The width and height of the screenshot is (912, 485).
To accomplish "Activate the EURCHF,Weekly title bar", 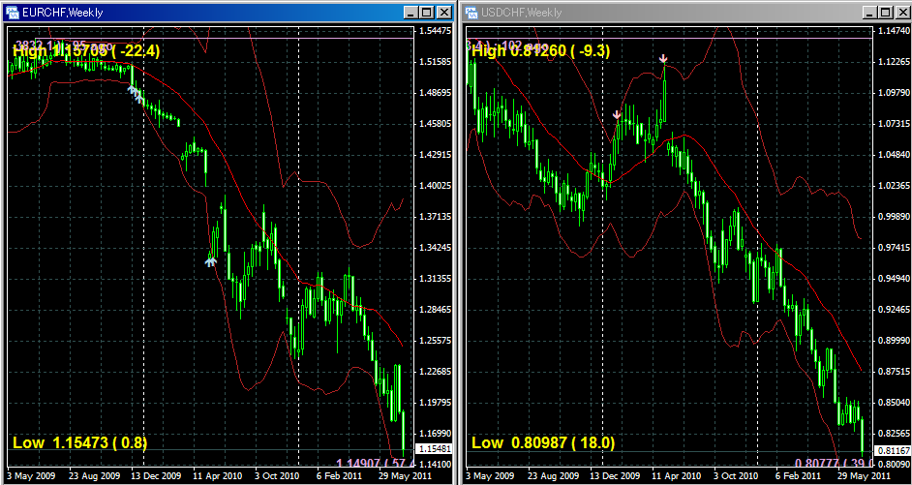I will click(x=194, y=13).
